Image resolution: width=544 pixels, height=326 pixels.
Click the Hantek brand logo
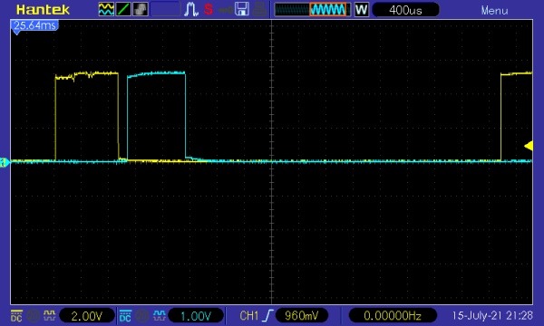43,10
